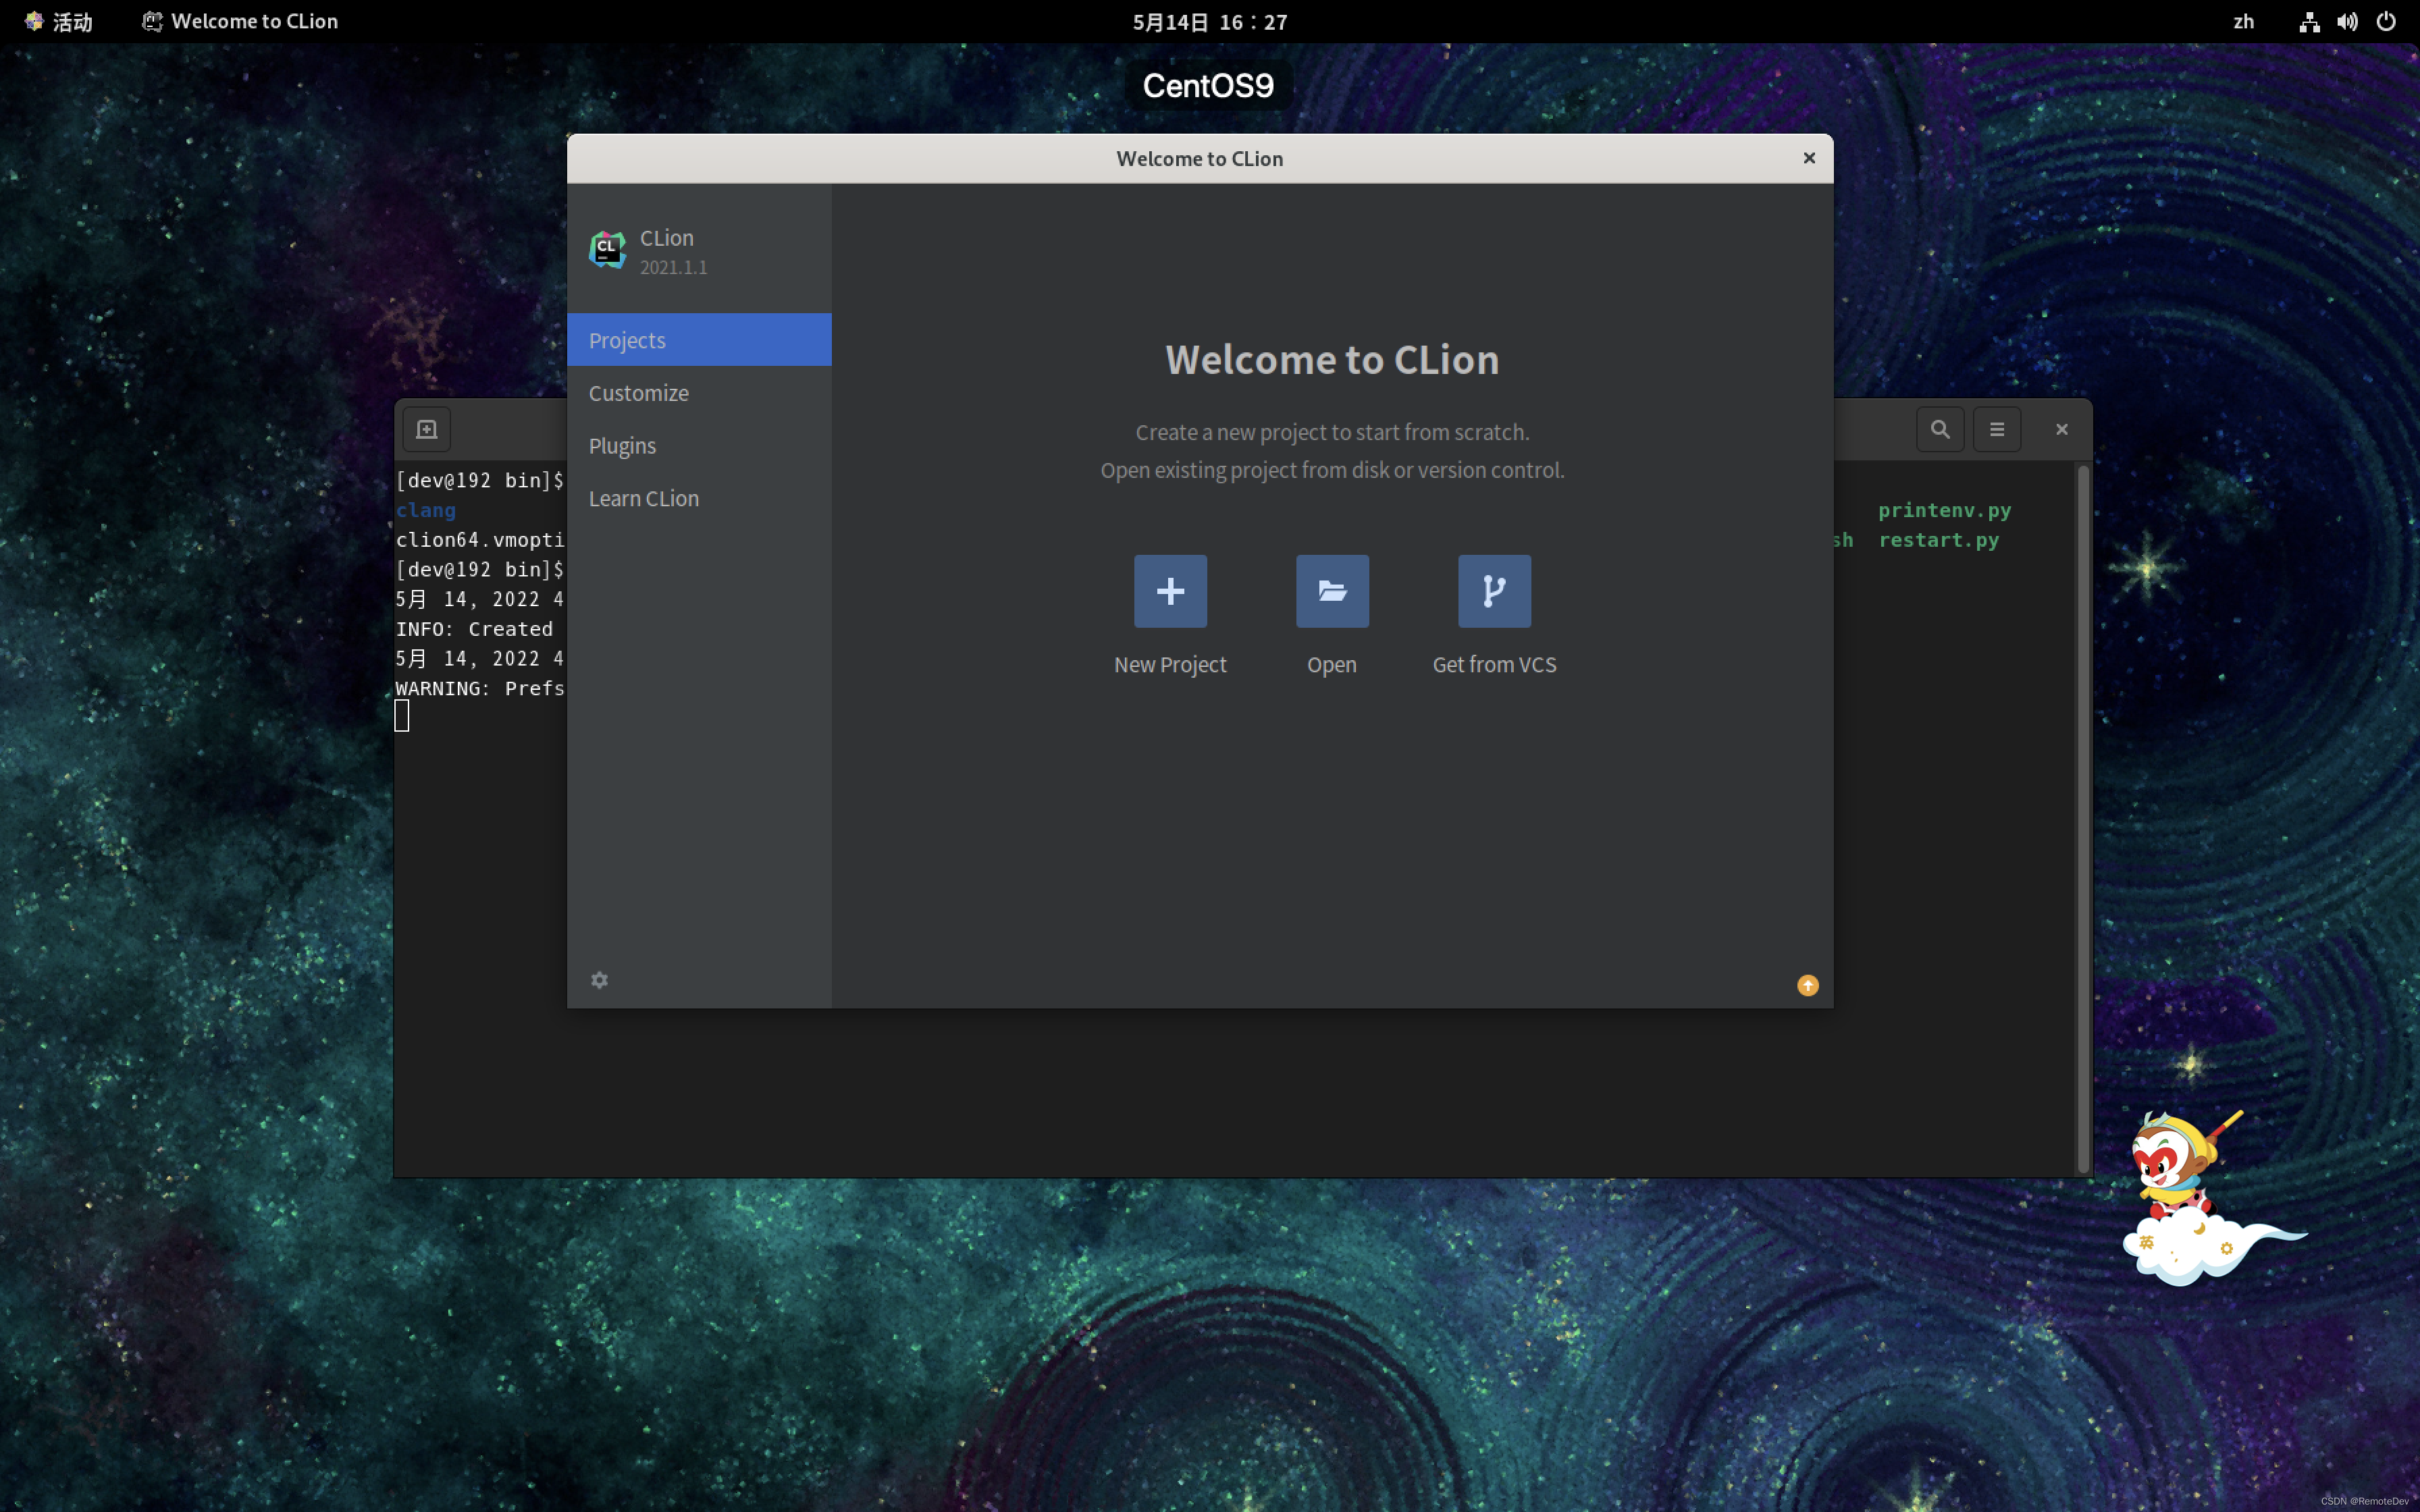
Task: Click restart.py in the terminal output
Action: (x=1938, y=540)
